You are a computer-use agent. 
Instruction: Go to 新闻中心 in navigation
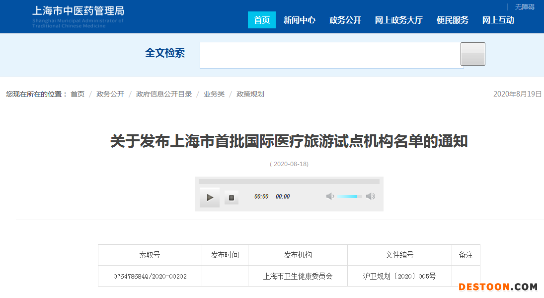tap(299, 20)
